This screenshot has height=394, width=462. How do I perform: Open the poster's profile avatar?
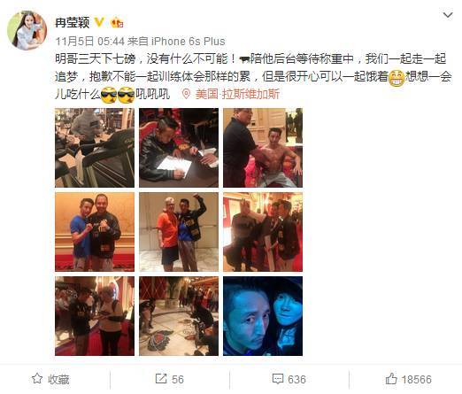27,31
